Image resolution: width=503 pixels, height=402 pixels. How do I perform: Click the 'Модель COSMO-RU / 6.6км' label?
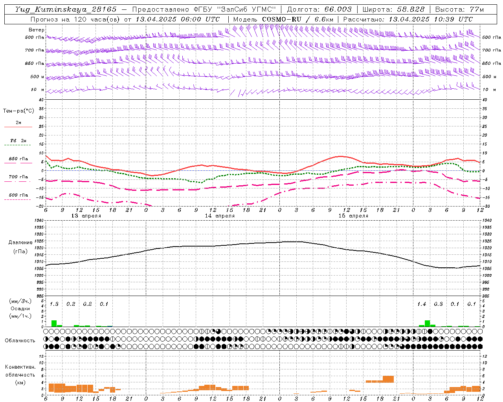[283, 19]
